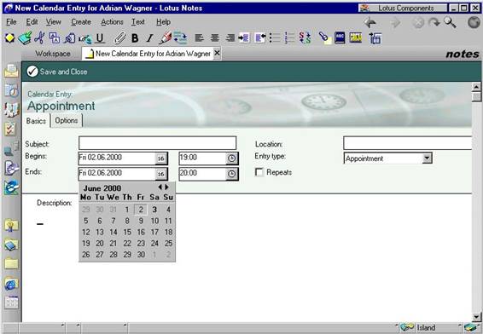Click the yellow diamond properties icon
The width and height of the screenshot is (483, 334).
click(x=9, y=38)
